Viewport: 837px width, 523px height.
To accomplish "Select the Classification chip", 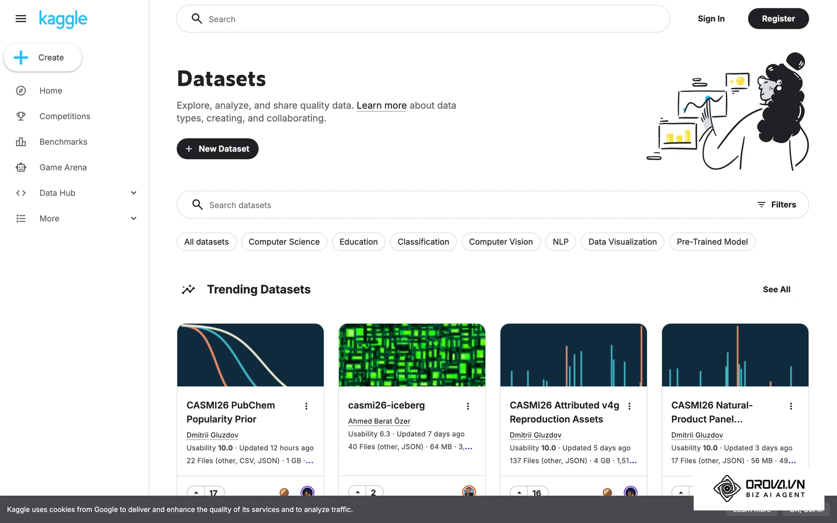I will click(x=423, y=242).
